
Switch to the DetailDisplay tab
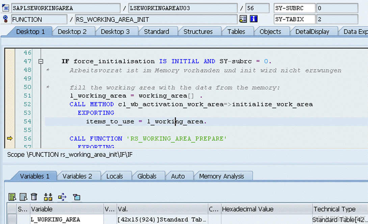click(312, 32)
